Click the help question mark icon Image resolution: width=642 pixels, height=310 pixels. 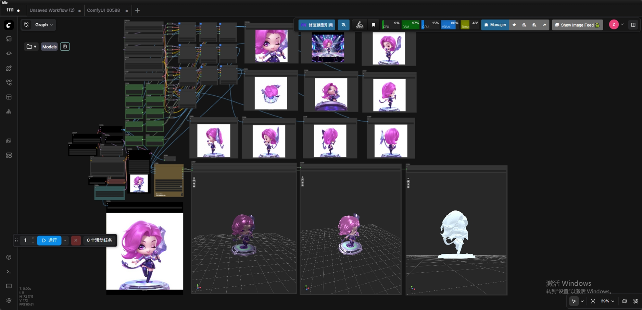click(x=9, y=257)
